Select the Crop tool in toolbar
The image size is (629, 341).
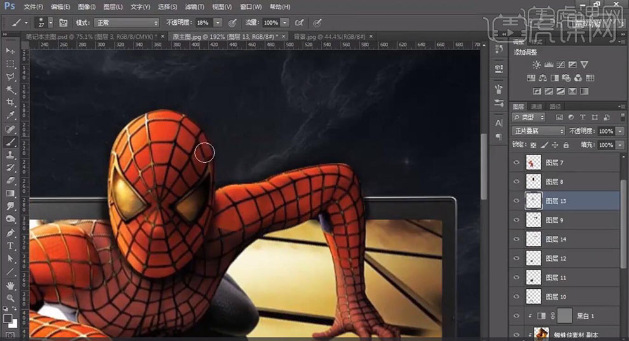[10, 102]
